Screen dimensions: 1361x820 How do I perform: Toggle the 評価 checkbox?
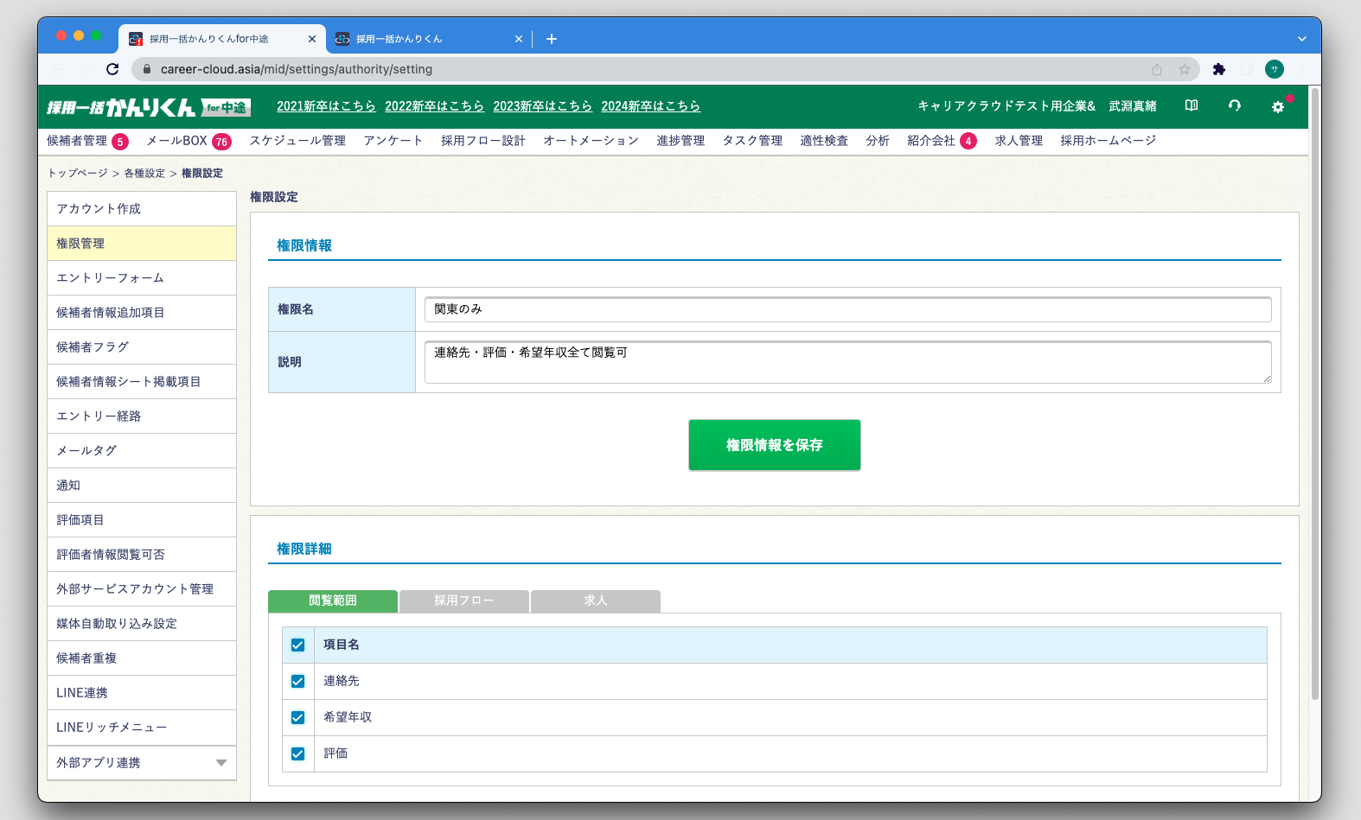click(x=298, y=753)
